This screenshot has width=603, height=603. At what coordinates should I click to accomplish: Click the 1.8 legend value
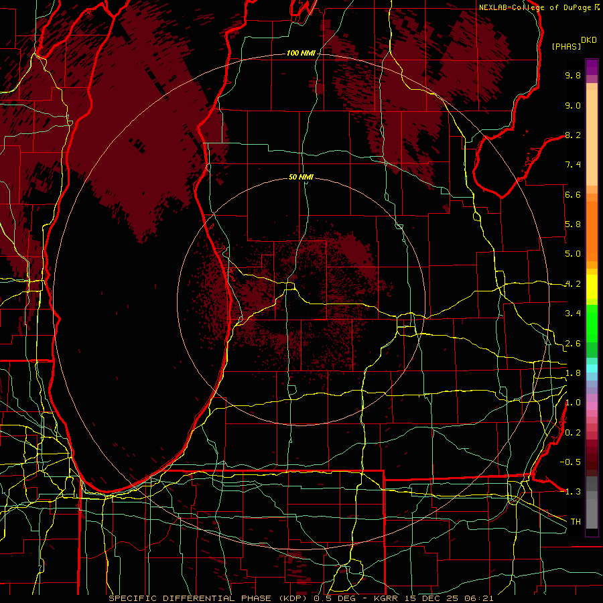tap(573, 373)
